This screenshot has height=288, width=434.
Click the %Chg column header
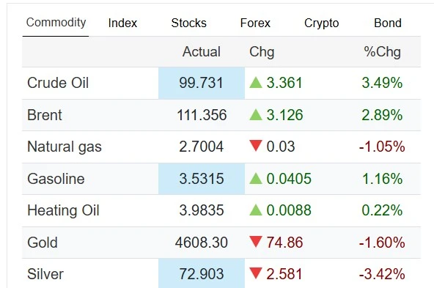[382, 52]
